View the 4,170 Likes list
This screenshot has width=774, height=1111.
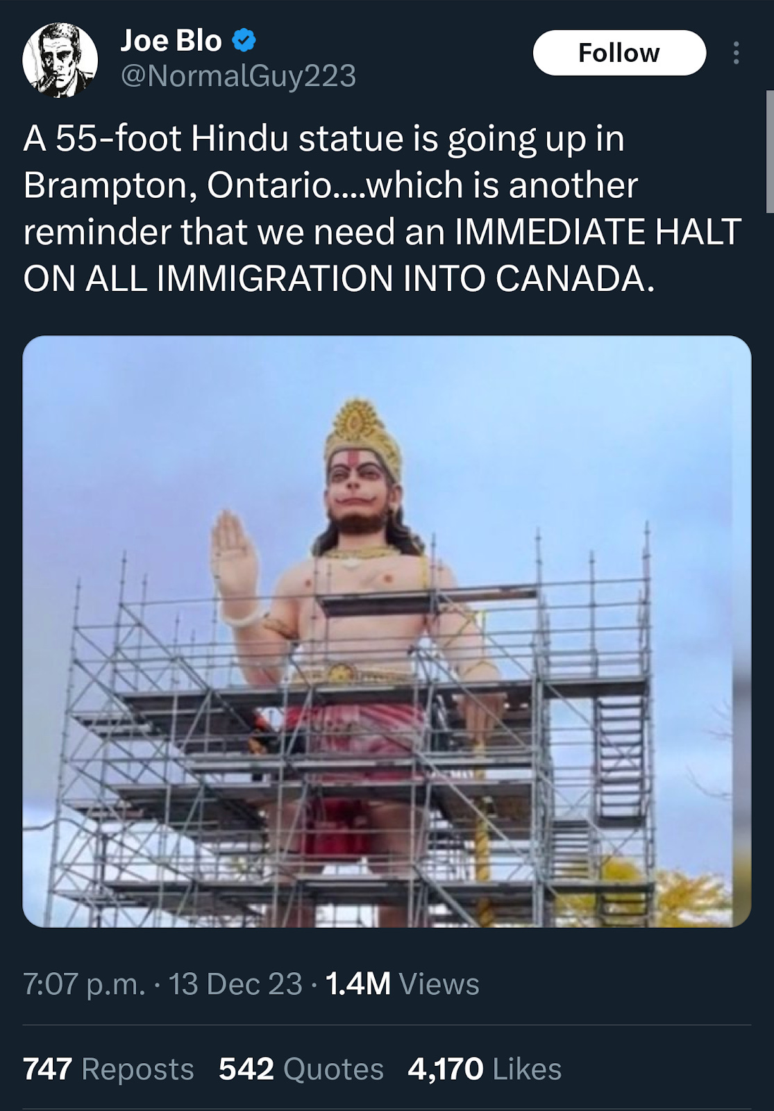pyautogui.click(x=485, y=1069)
